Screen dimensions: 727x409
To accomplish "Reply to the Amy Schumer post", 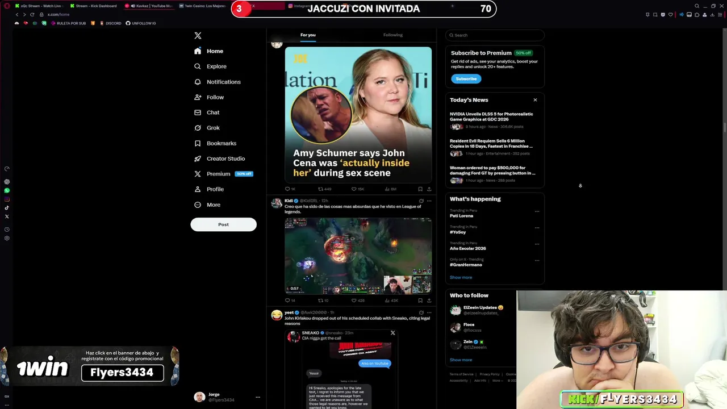I will tap(290, 189).
